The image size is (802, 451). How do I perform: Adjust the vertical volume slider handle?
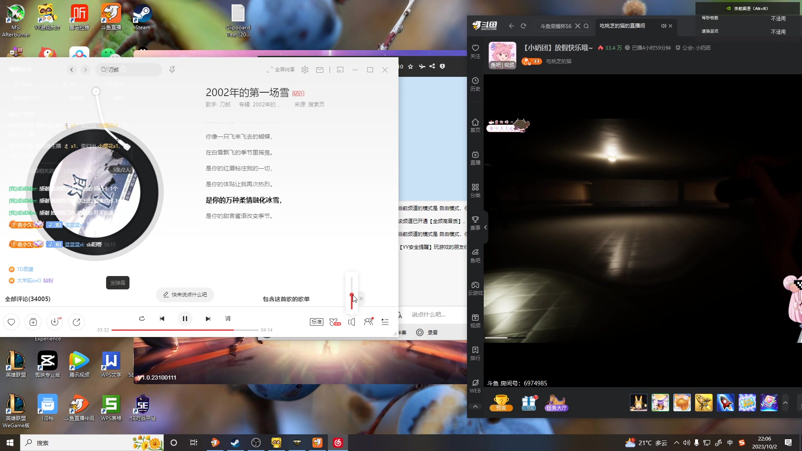352,295
